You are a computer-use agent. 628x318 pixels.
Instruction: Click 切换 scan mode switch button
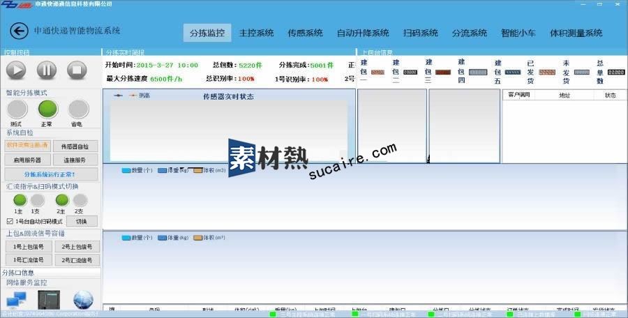[x=81, y=221]
